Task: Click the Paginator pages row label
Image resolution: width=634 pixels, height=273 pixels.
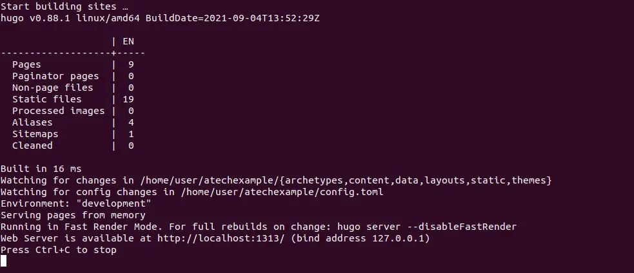Action: (55, 77)
